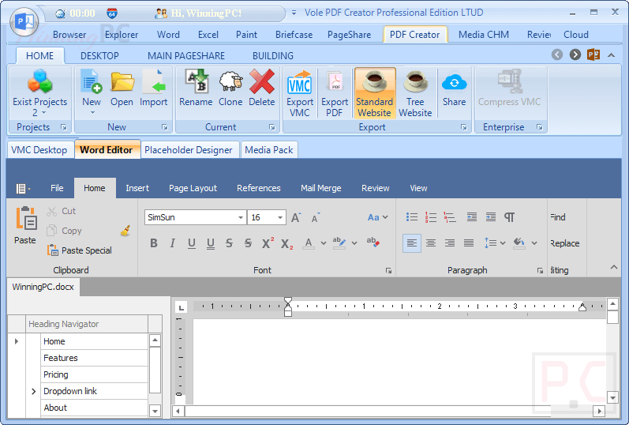Open the paragraph shading dropdown arrow
Viewport: 629px width, 425px height.
tap(534, 243)
